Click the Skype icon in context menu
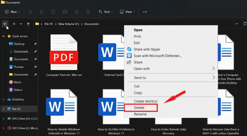The image size is (247, 136). pyautogui.click(x=129, y=49)
